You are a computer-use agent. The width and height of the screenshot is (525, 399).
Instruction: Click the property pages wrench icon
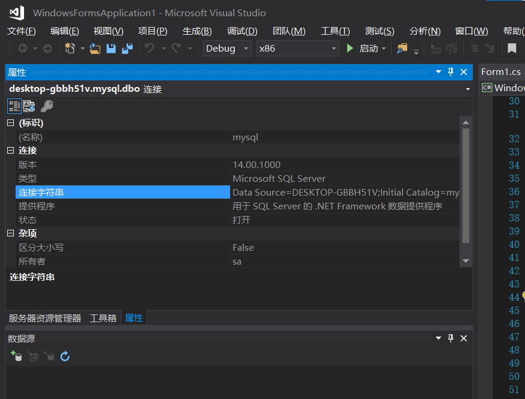pos(46,106)
